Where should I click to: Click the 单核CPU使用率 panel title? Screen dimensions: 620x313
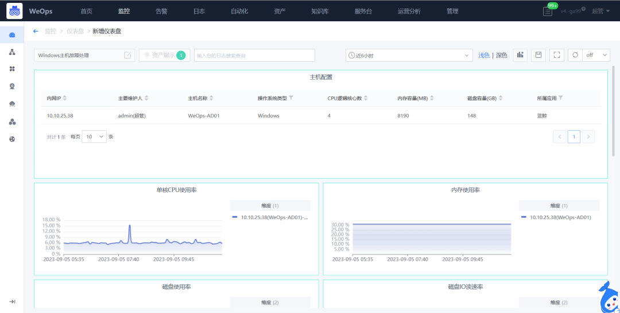click(x=176, y=190)
